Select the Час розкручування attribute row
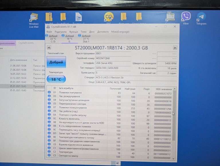The width and height of the screenshot is (220, 166). point(110,97)
